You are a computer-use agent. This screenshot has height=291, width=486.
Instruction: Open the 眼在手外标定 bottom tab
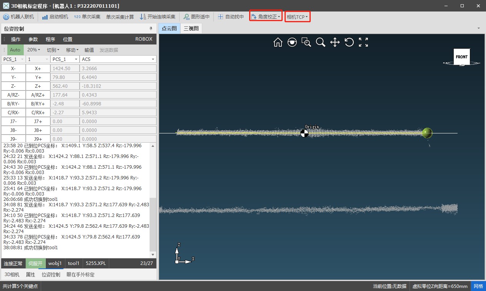[x=80, y=275]
